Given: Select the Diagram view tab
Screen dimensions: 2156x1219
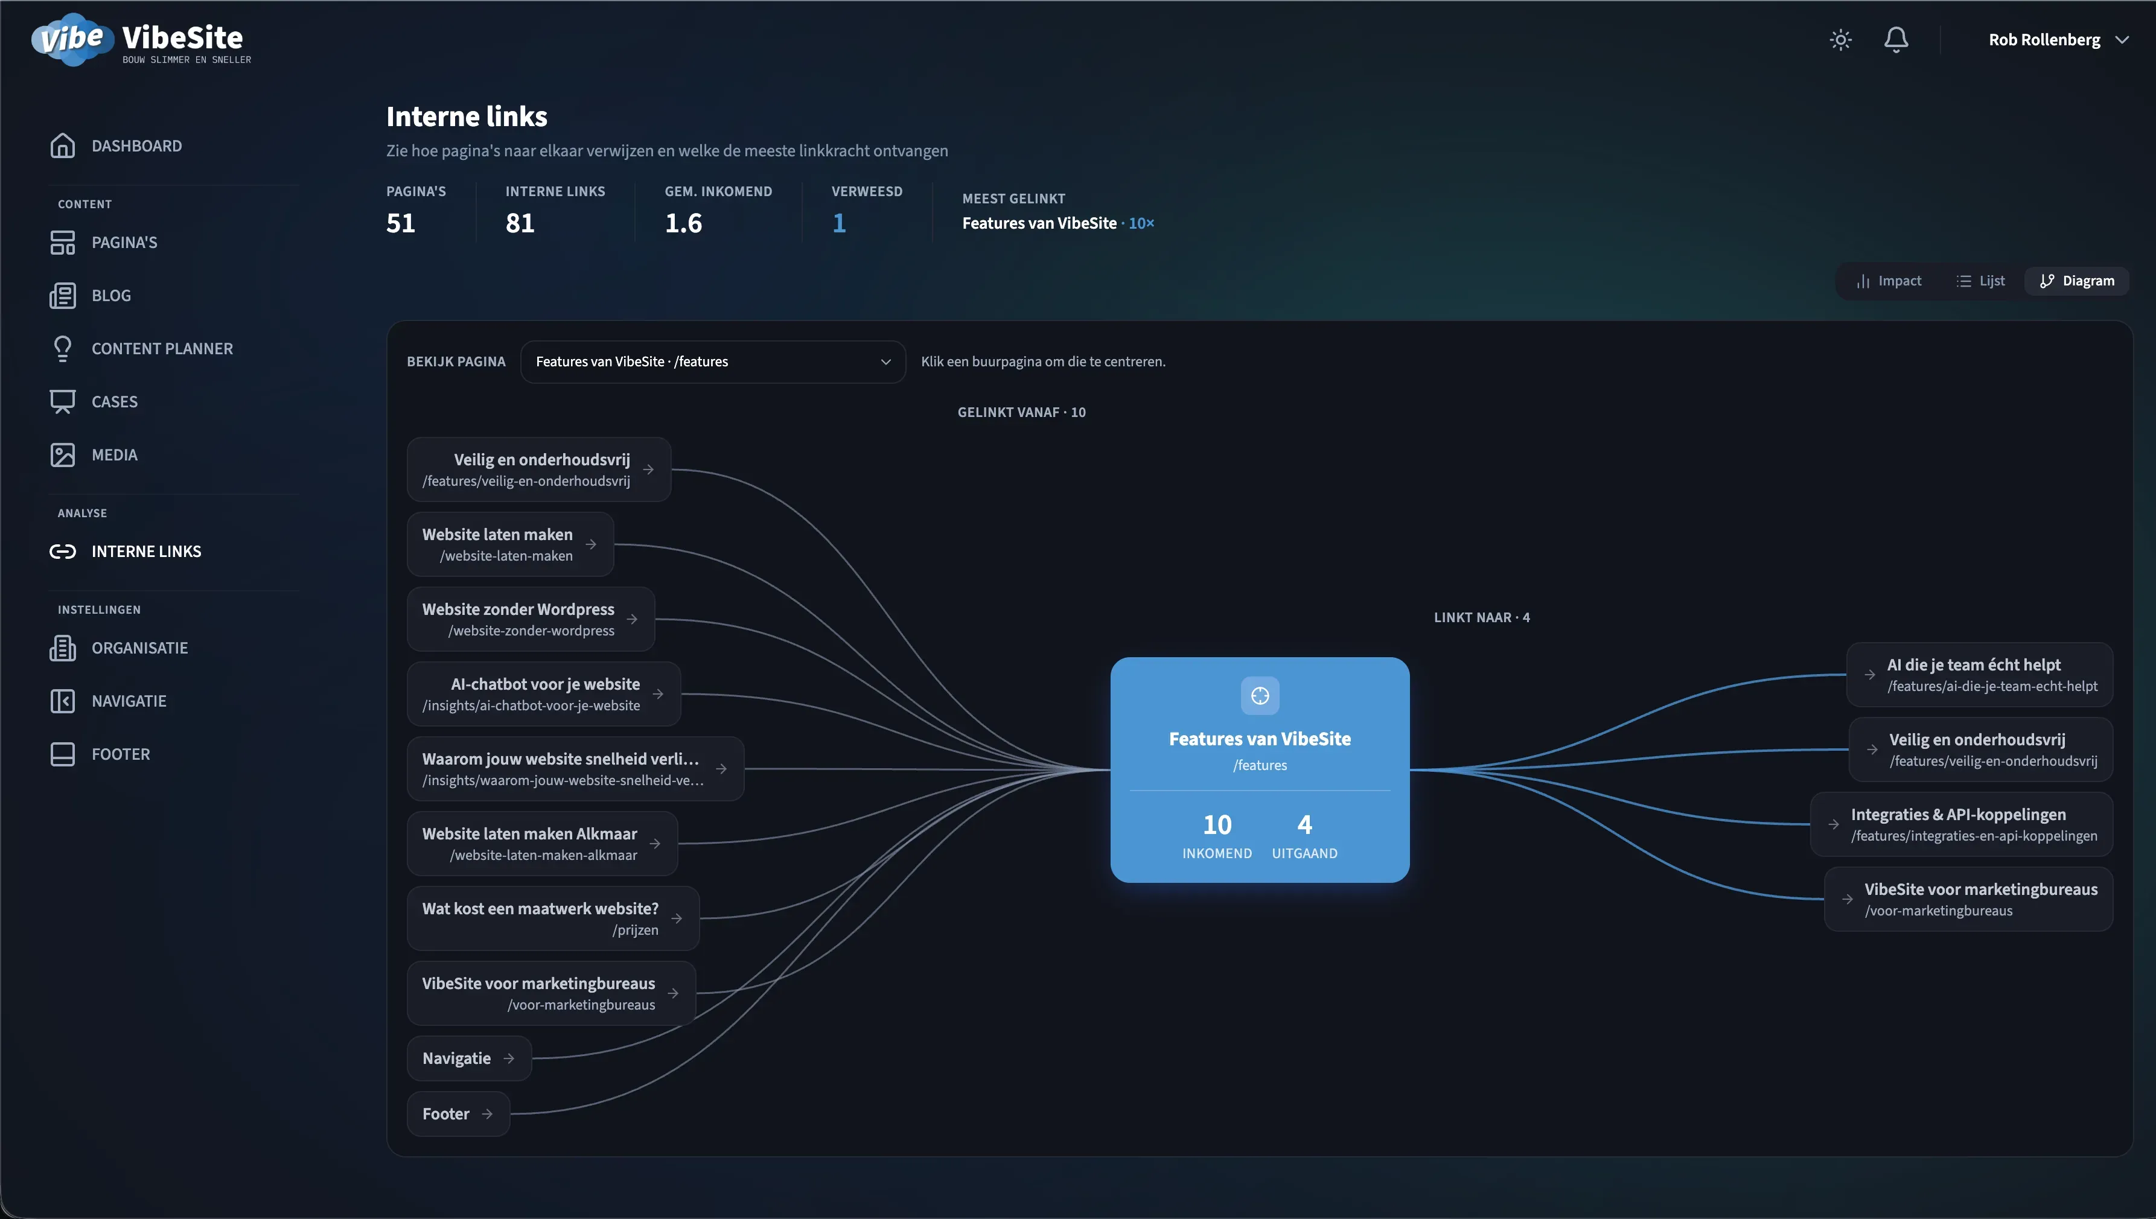Looking at the screenshot, I should (x=2076, y=281).
